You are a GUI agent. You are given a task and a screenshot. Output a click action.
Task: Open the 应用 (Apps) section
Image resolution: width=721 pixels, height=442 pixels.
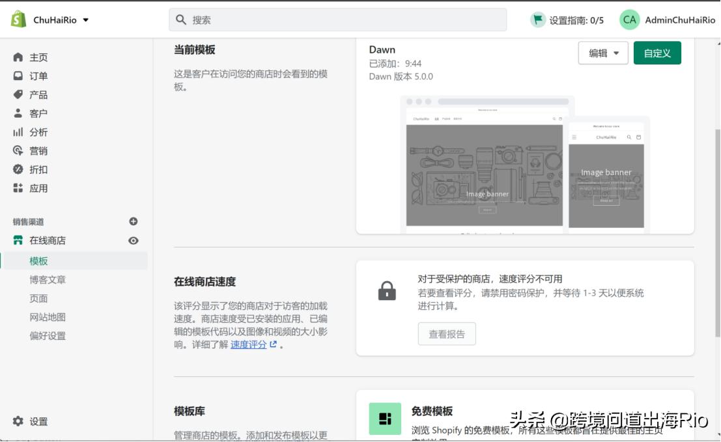click(x=39, y=187)
